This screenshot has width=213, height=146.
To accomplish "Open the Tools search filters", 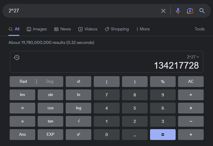I will (x=199, y=29).
